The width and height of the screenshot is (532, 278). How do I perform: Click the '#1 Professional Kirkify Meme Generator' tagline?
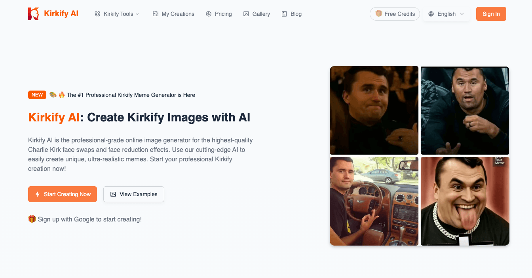click(x=131, y=95)
